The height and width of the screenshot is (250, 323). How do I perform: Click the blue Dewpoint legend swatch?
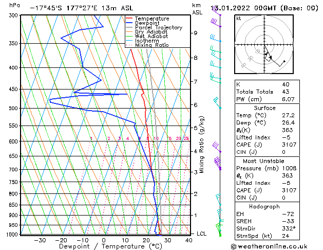click(129, 23)
